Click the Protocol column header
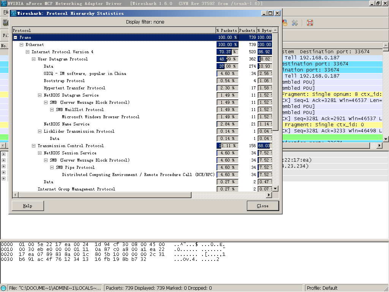 114,30
